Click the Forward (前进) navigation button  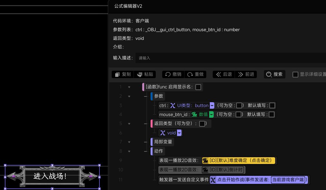246,74
